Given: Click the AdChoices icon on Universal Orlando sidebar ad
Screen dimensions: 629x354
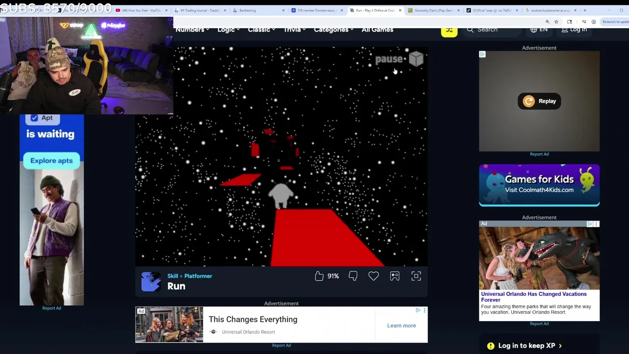Looking at the screenshot, I should pos(590,224).
